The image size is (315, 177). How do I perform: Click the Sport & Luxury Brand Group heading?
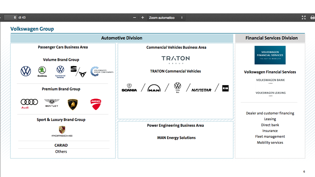click(x=61, y=120)
